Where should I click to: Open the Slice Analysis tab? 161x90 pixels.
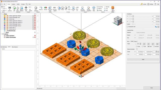coord(15,47)
